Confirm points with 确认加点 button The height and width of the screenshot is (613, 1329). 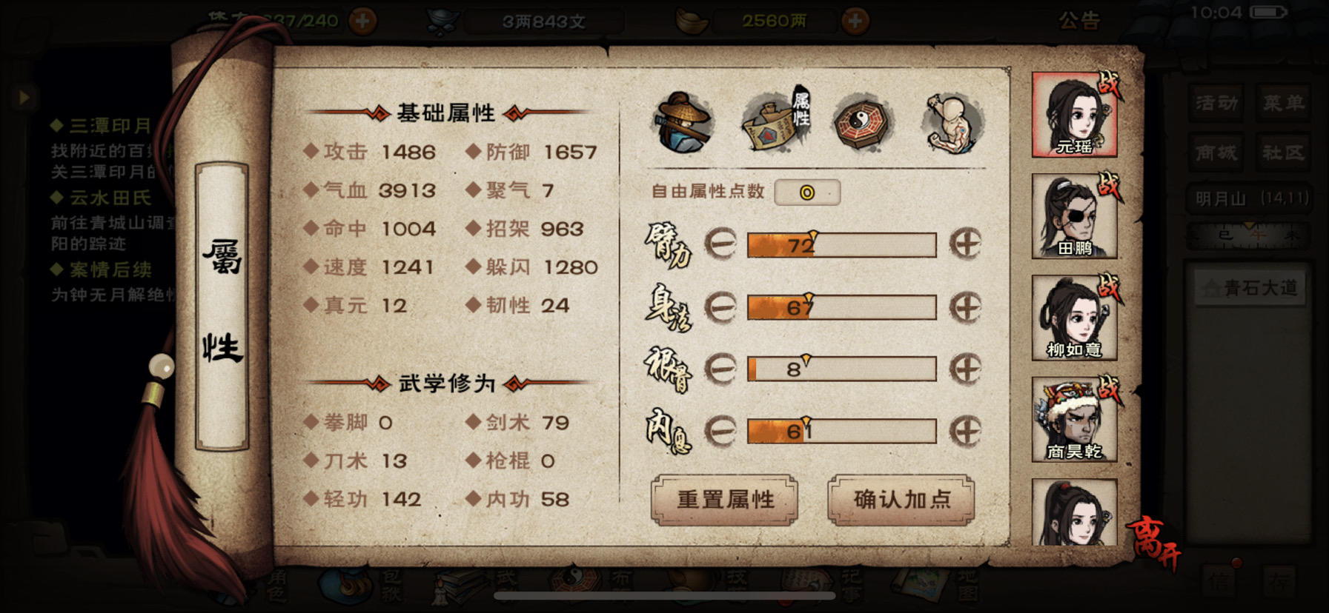coord(901,500)
